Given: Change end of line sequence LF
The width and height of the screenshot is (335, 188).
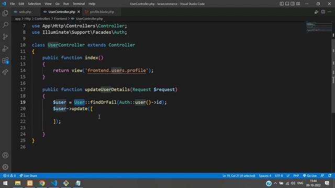Looking at the screenshot, I should [288, 175].
